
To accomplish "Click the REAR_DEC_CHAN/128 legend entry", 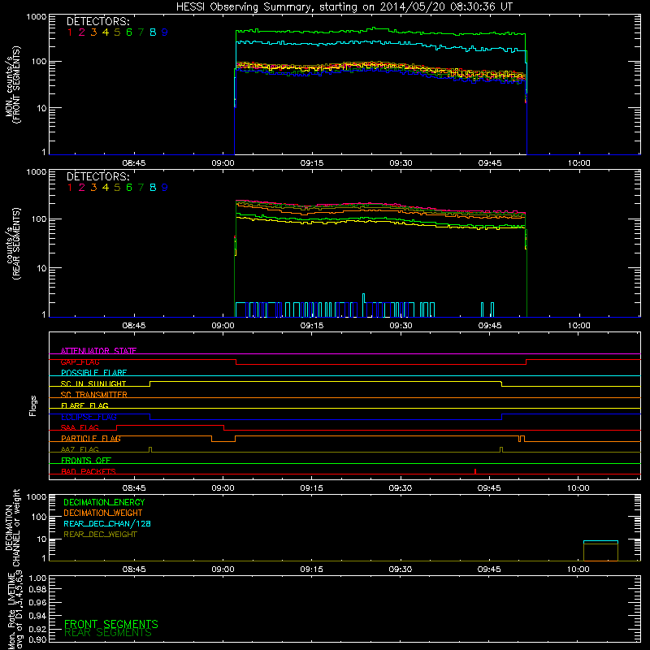I will pos(107,523).
